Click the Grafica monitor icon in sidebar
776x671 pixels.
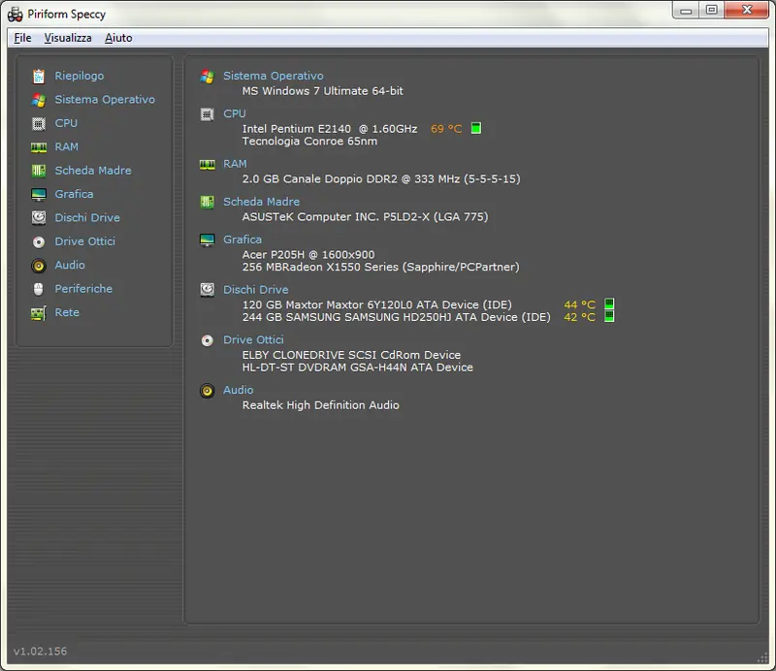coord(39,194)
